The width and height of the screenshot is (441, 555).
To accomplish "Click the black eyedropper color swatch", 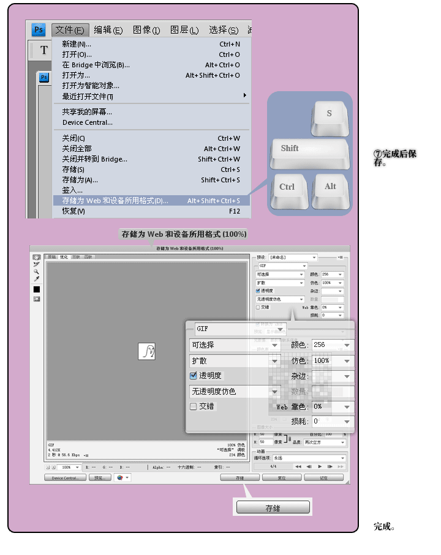I will (37, 289).
